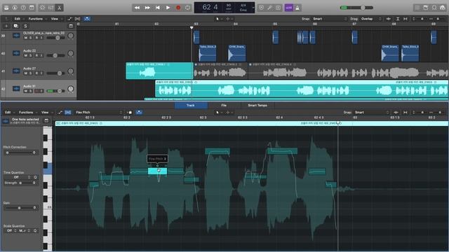The image size is (449, 252).
Task: Toggle the Editors scissors button
Action: tap(59, 8)
